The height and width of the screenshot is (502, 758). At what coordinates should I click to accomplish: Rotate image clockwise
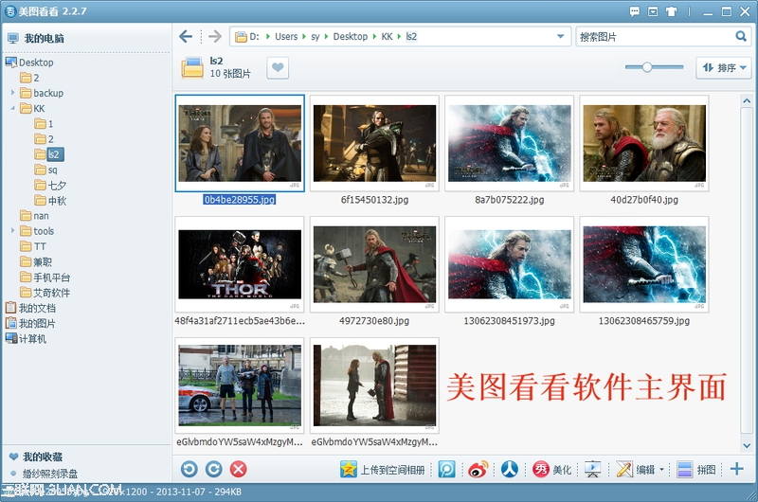214,469
